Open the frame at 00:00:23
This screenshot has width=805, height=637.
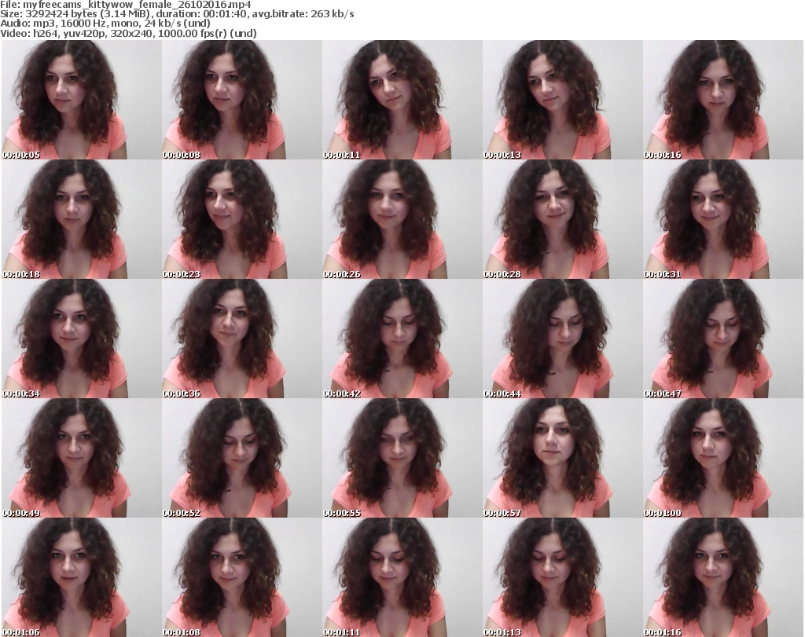(242, 219)
